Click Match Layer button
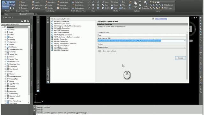The height and width of the screenshot is (115, 204). [167, 8]
